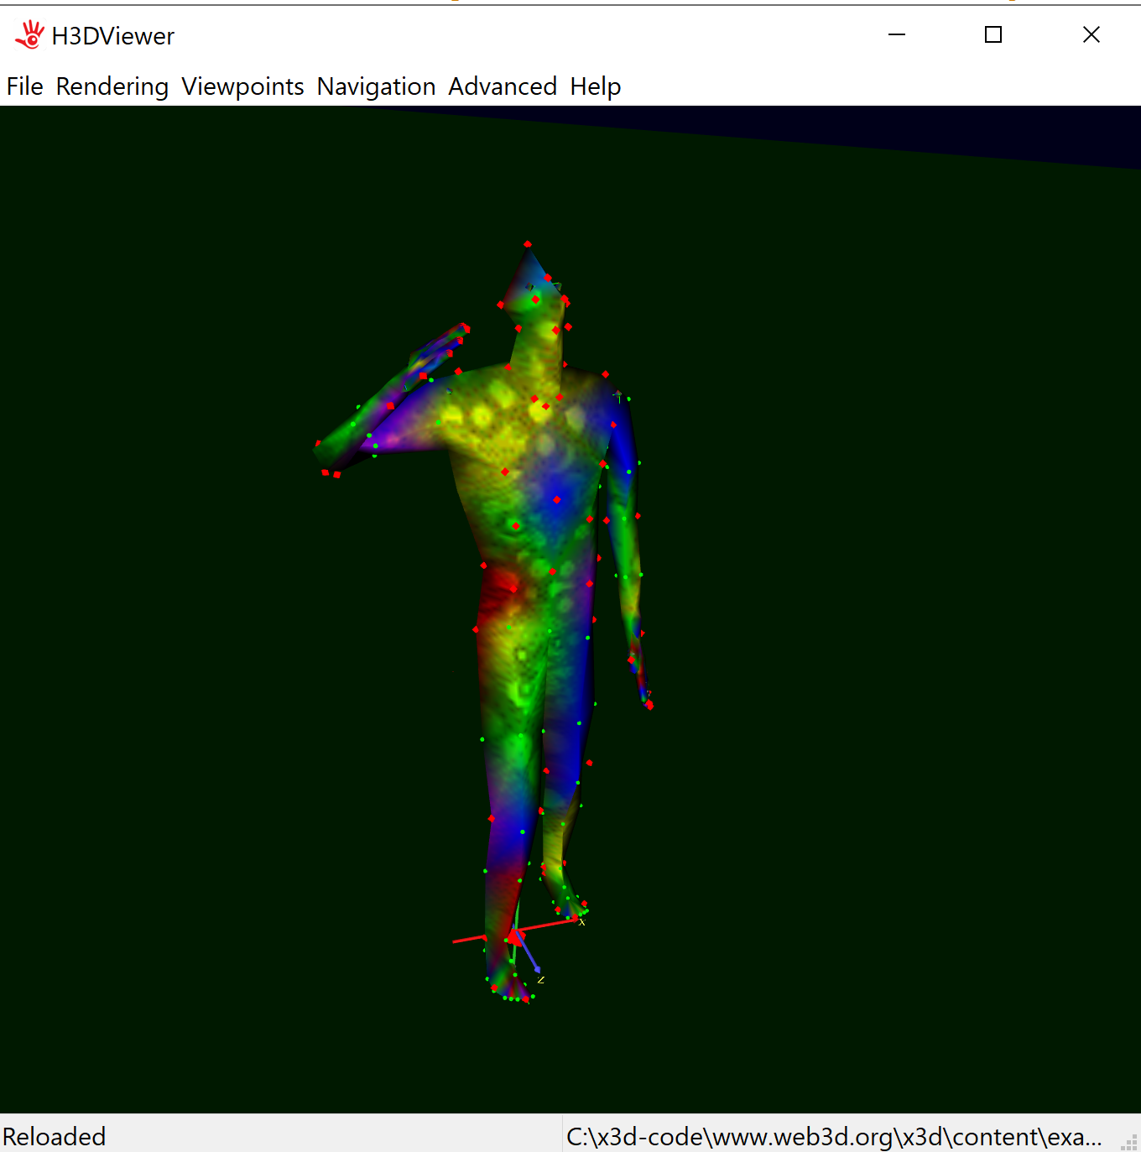Minimize the H3DViewer window
This screenshot has height=1152, width=1141.
pos(897,35)
